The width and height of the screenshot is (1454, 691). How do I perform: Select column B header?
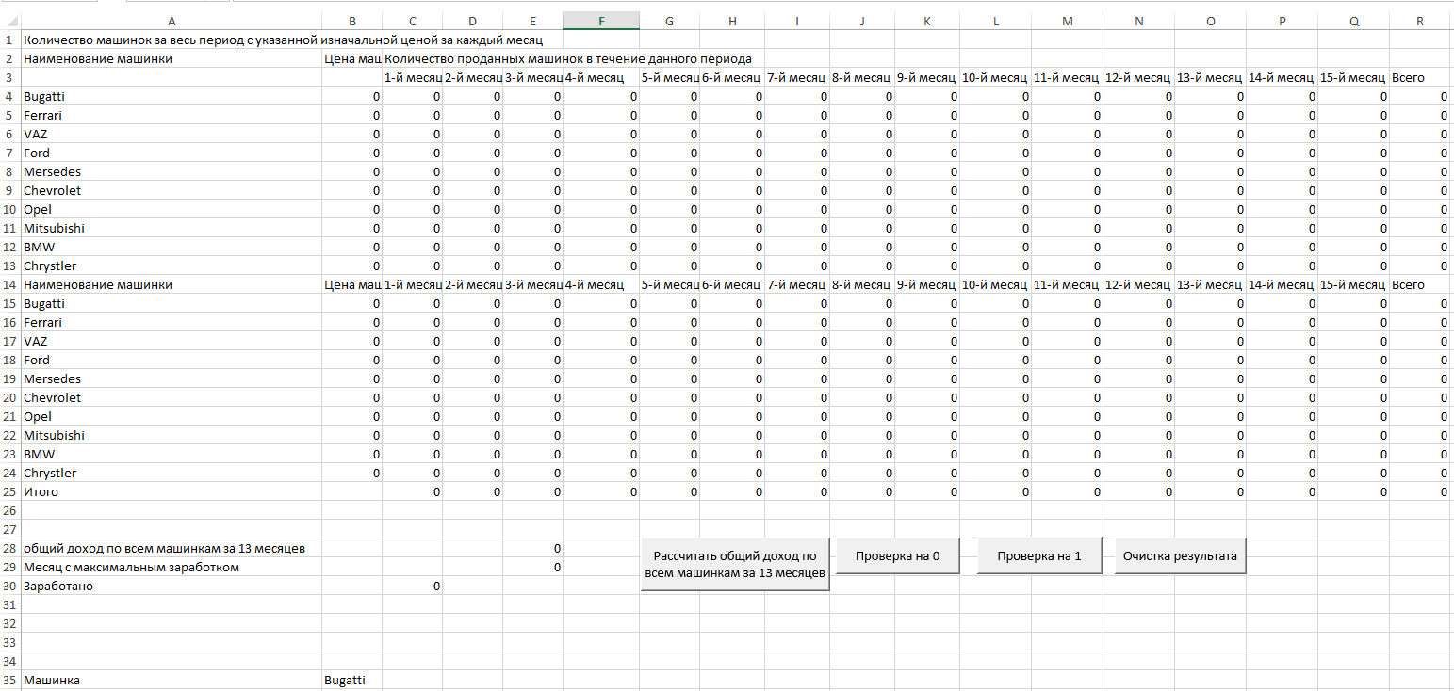point(351,21)
